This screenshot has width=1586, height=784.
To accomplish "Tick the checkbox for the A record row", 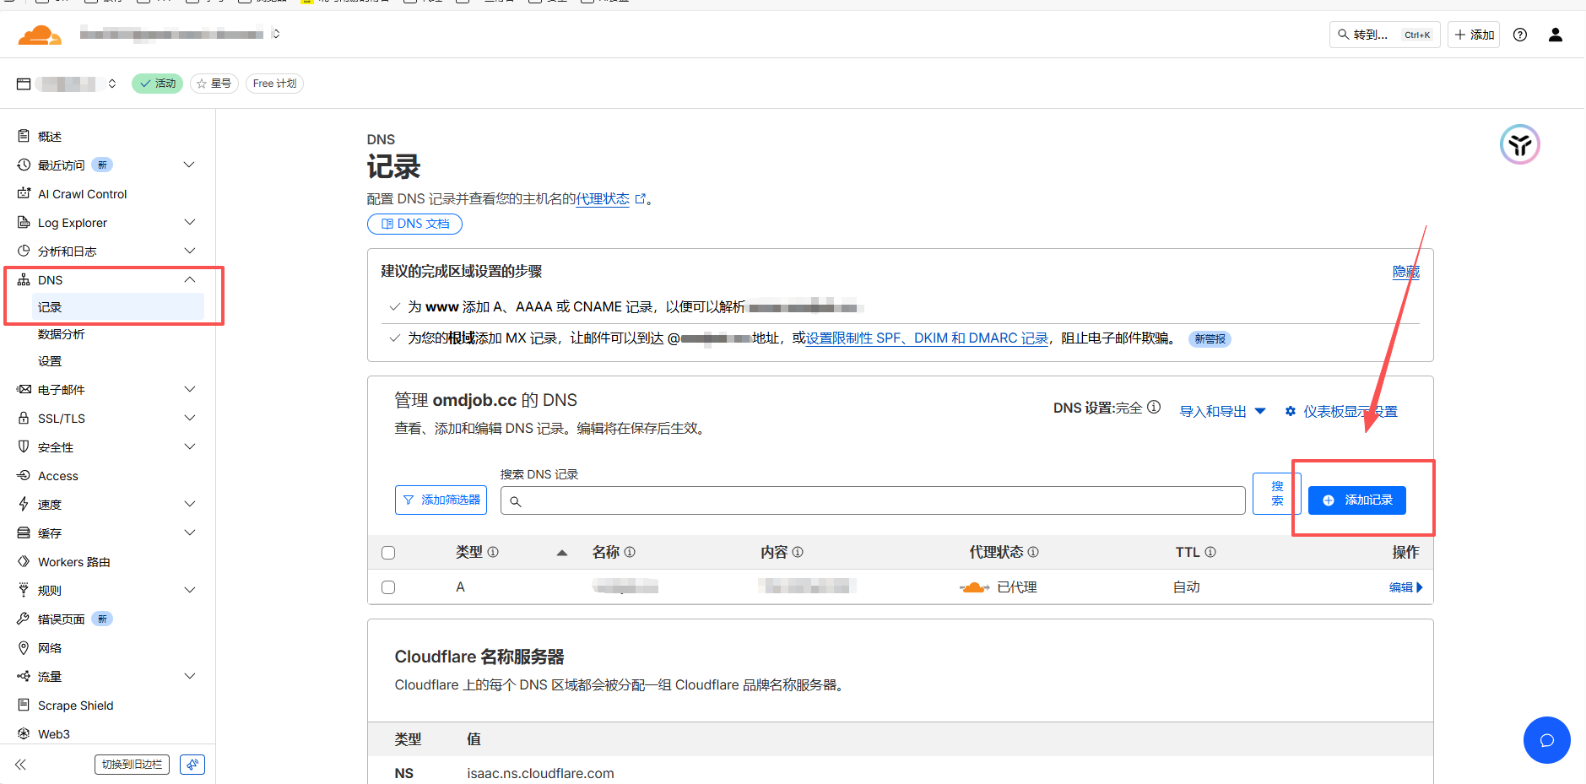I will point(388,587).
